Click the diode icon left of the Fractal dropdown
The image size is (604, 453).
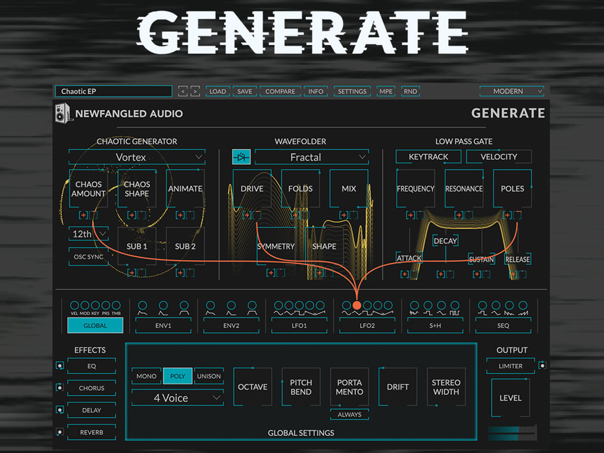coord(241,157)
